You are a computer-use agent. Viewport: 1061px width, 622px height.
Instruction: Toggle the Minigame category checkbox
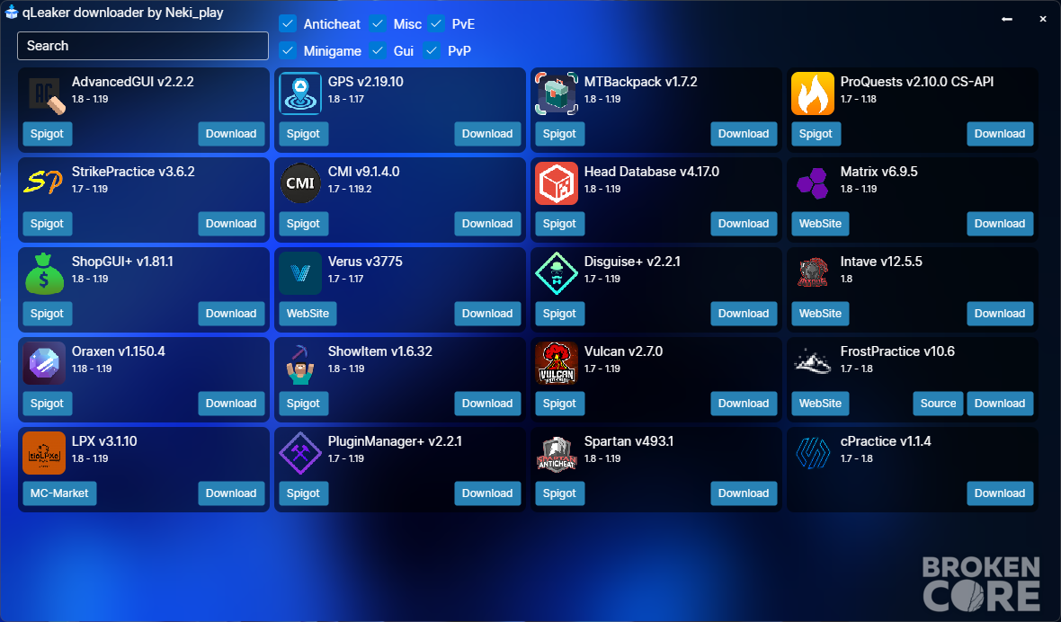pos(288,50)
